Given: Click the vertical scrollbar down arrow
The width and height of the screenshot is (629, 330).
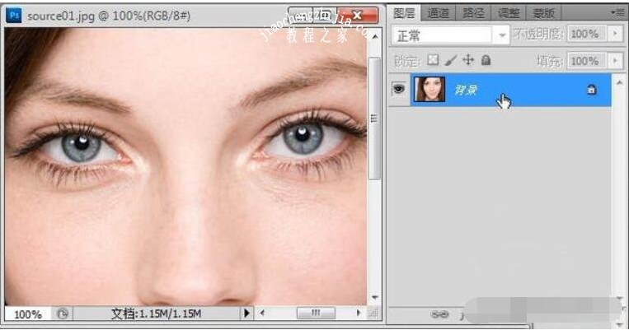Looking at the screenshot, I should 374,298.
